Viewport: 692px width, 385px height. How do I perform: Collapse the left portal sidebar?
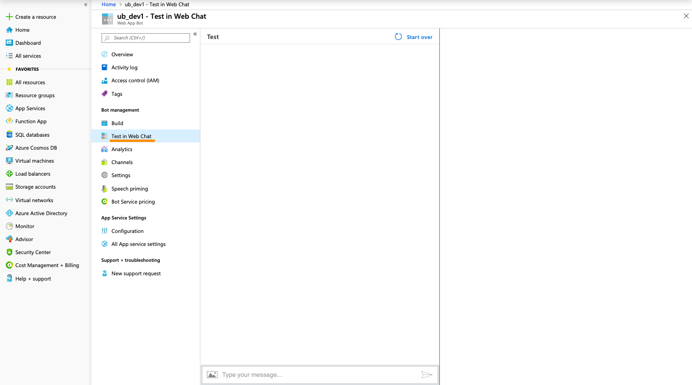[86, 4]
